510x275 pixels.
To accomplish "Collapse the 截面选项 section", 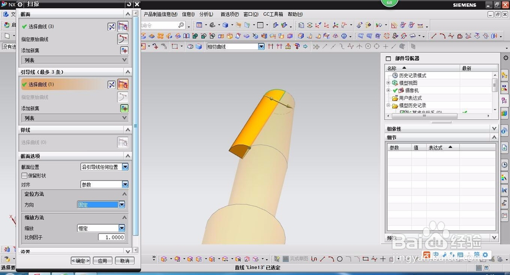I will (127, 156).
